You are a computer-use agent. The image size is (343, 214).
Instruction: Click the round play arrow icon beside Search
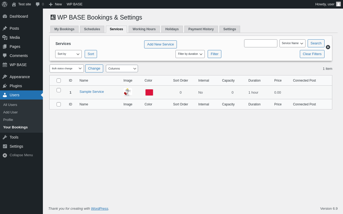pyautogui.click(x=328, y=47)
